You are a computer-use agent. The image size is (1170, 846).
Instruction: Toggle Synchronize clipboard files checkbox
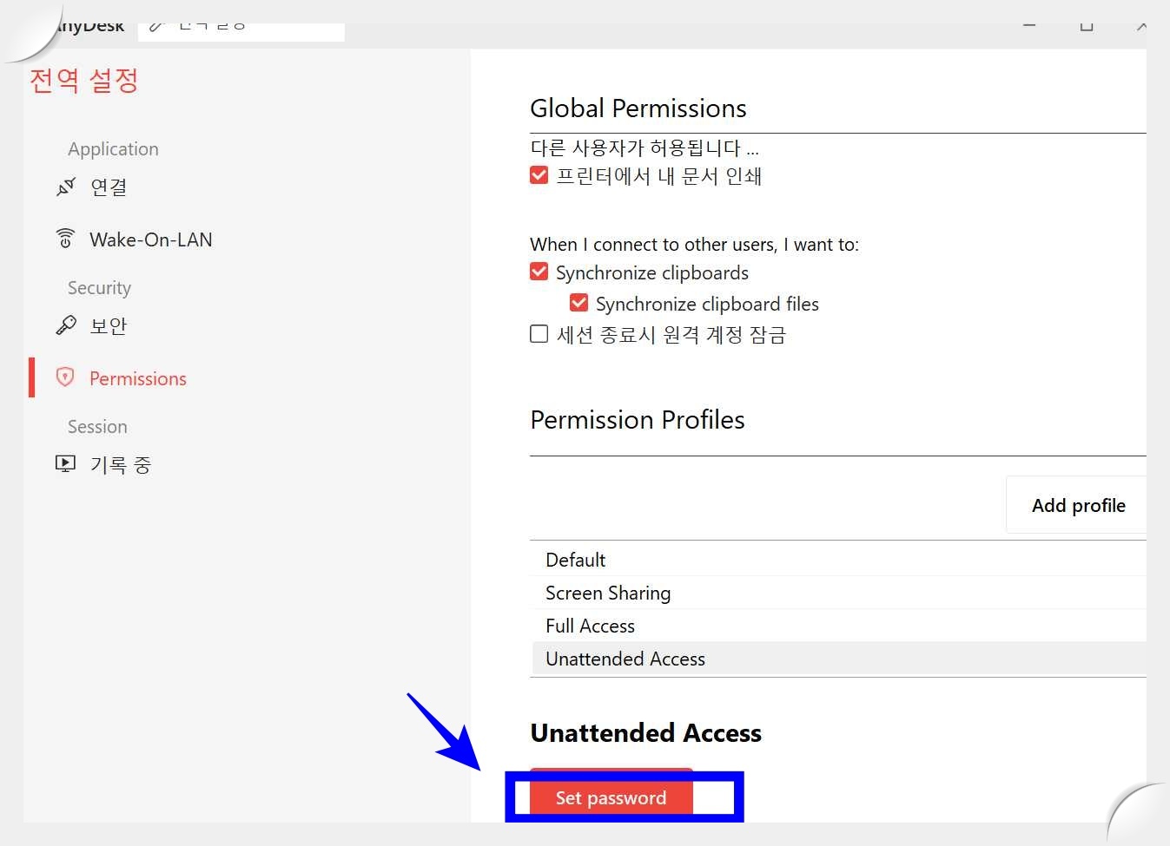click(x=578, y=303)
